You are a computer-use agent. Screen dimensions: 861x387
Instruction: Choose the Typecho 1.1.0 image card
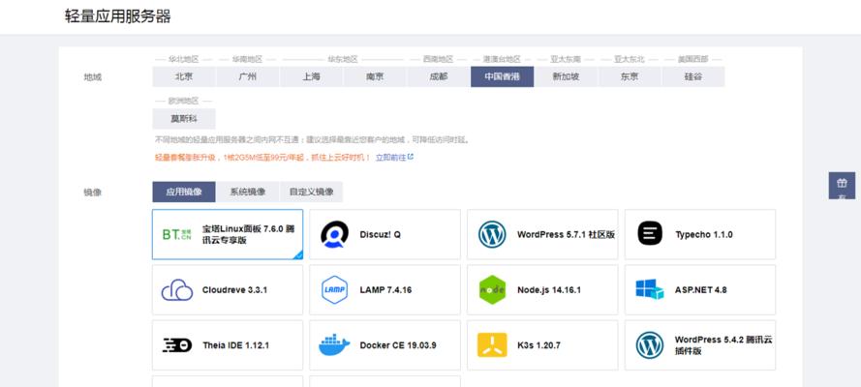[700, 234]
